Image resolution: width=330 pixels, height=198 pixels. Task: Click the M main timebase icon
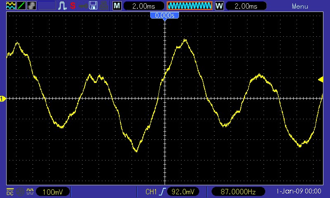117,6
